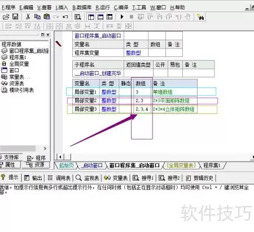The height and width of the screenshot is (232, 254).
Task: Open the R.运行 menu
Action: [x=103, y=7]
